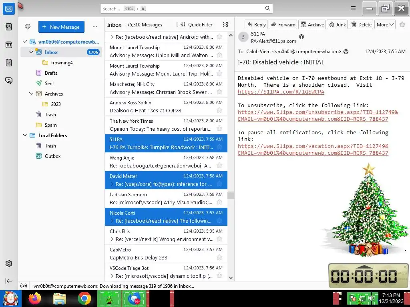Mark the message as Junk

337,24
